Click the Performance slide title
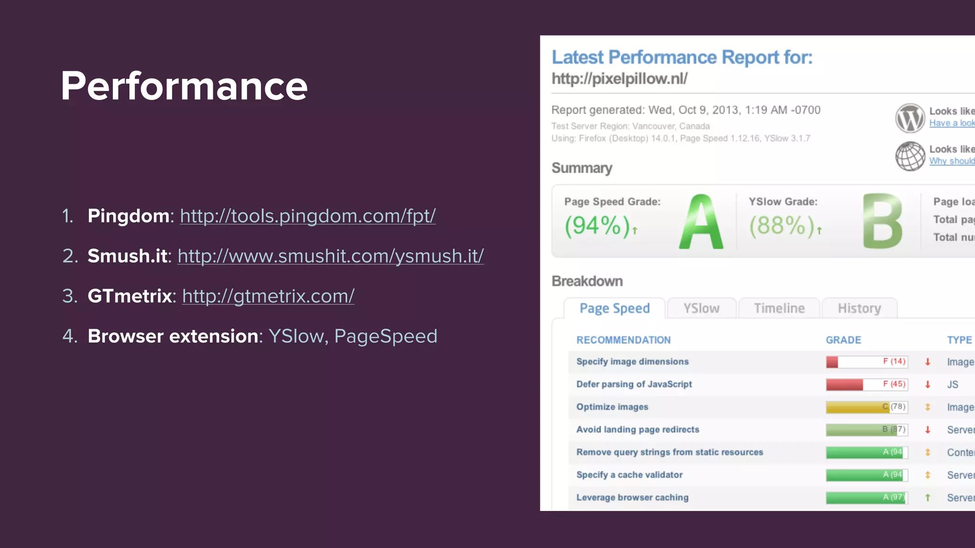The image size is (975, 548). point(184,86)
